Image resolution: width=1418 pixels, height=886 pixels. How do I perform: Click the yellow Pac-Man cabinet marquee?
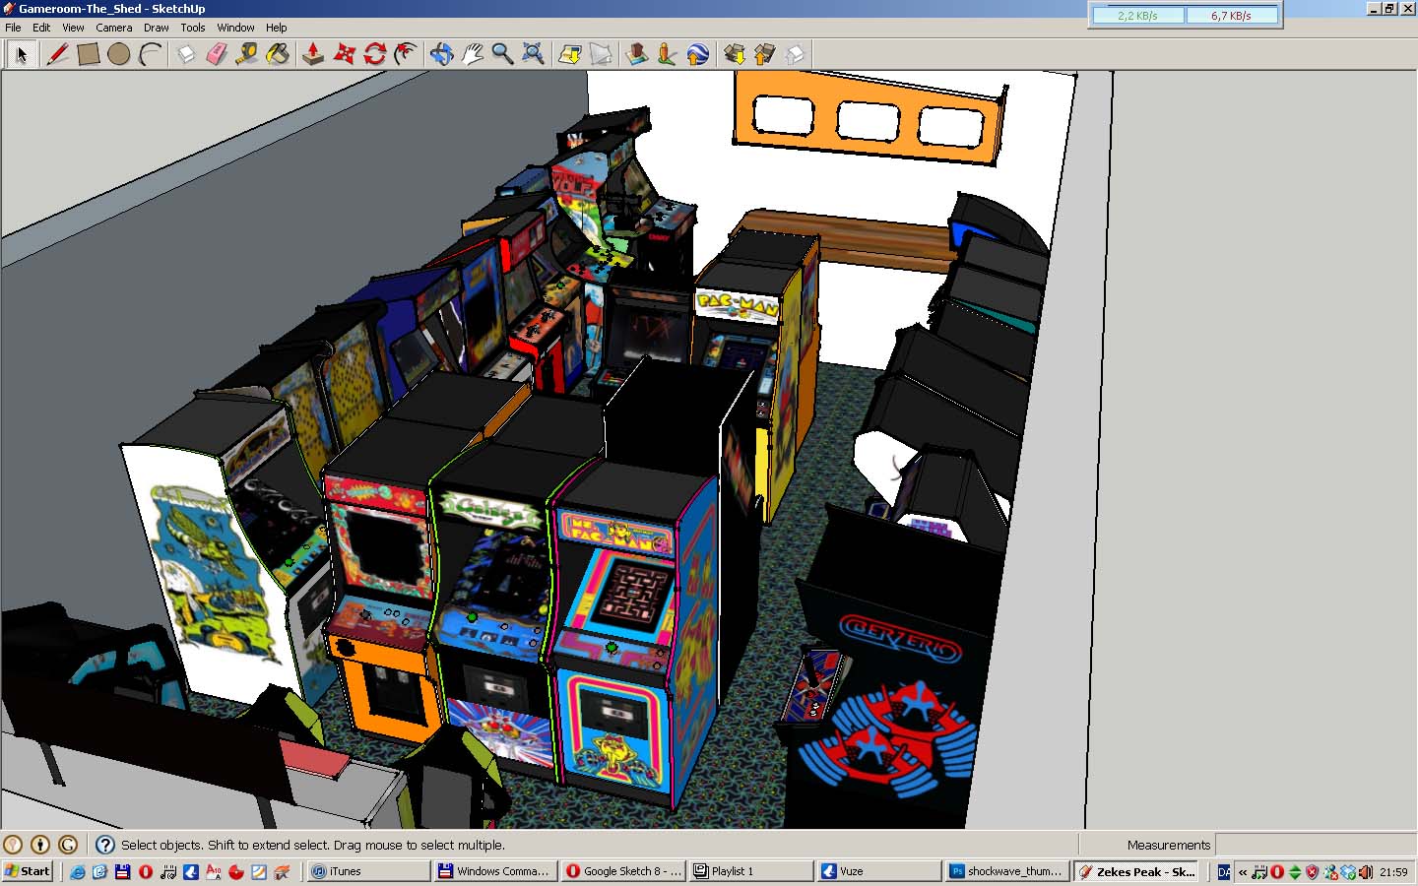point(738,305)
